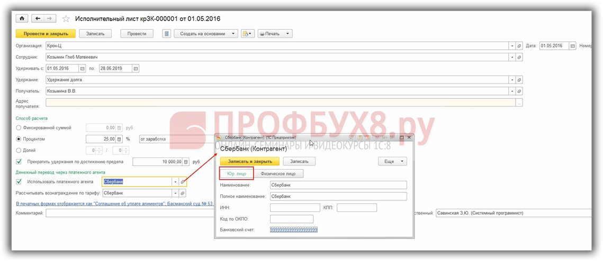Expand the Сотрудник dropdown arrow
This screenshot has width=603, height=261.
(x=512, y=57)
